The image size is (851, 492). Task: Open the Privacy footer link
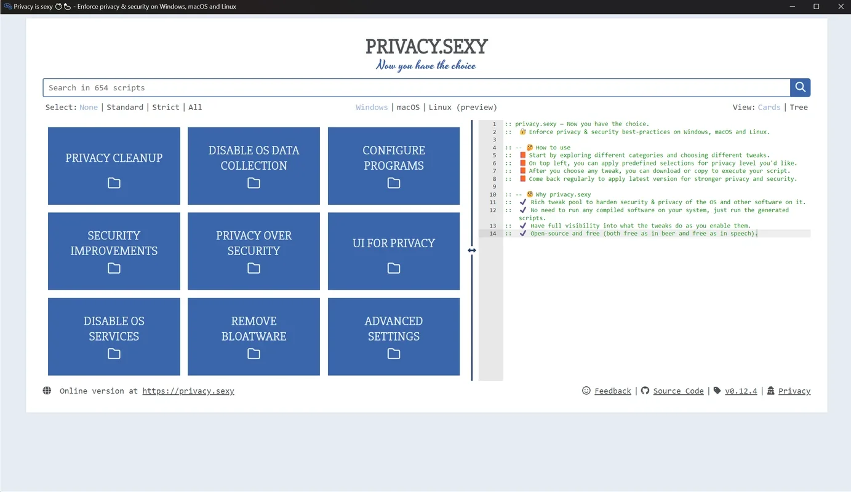click(794, 391)
